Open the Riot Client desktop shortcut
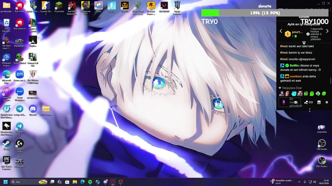 [x=19, y=7]
